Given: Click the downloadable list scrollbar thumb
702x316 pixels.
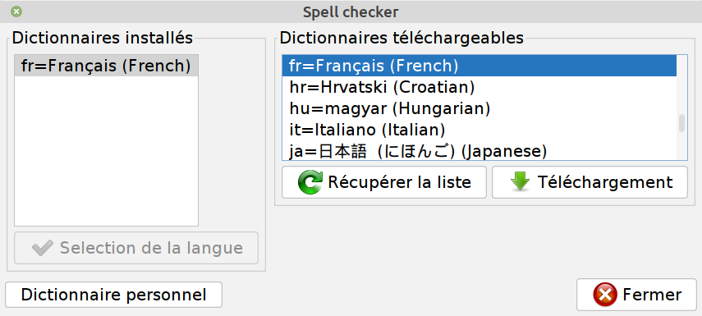Looking at the screenshot, I should pos(681,123).
